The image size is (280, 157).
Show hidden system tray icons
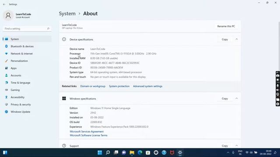pyautogui.click(x=228, y=153)
